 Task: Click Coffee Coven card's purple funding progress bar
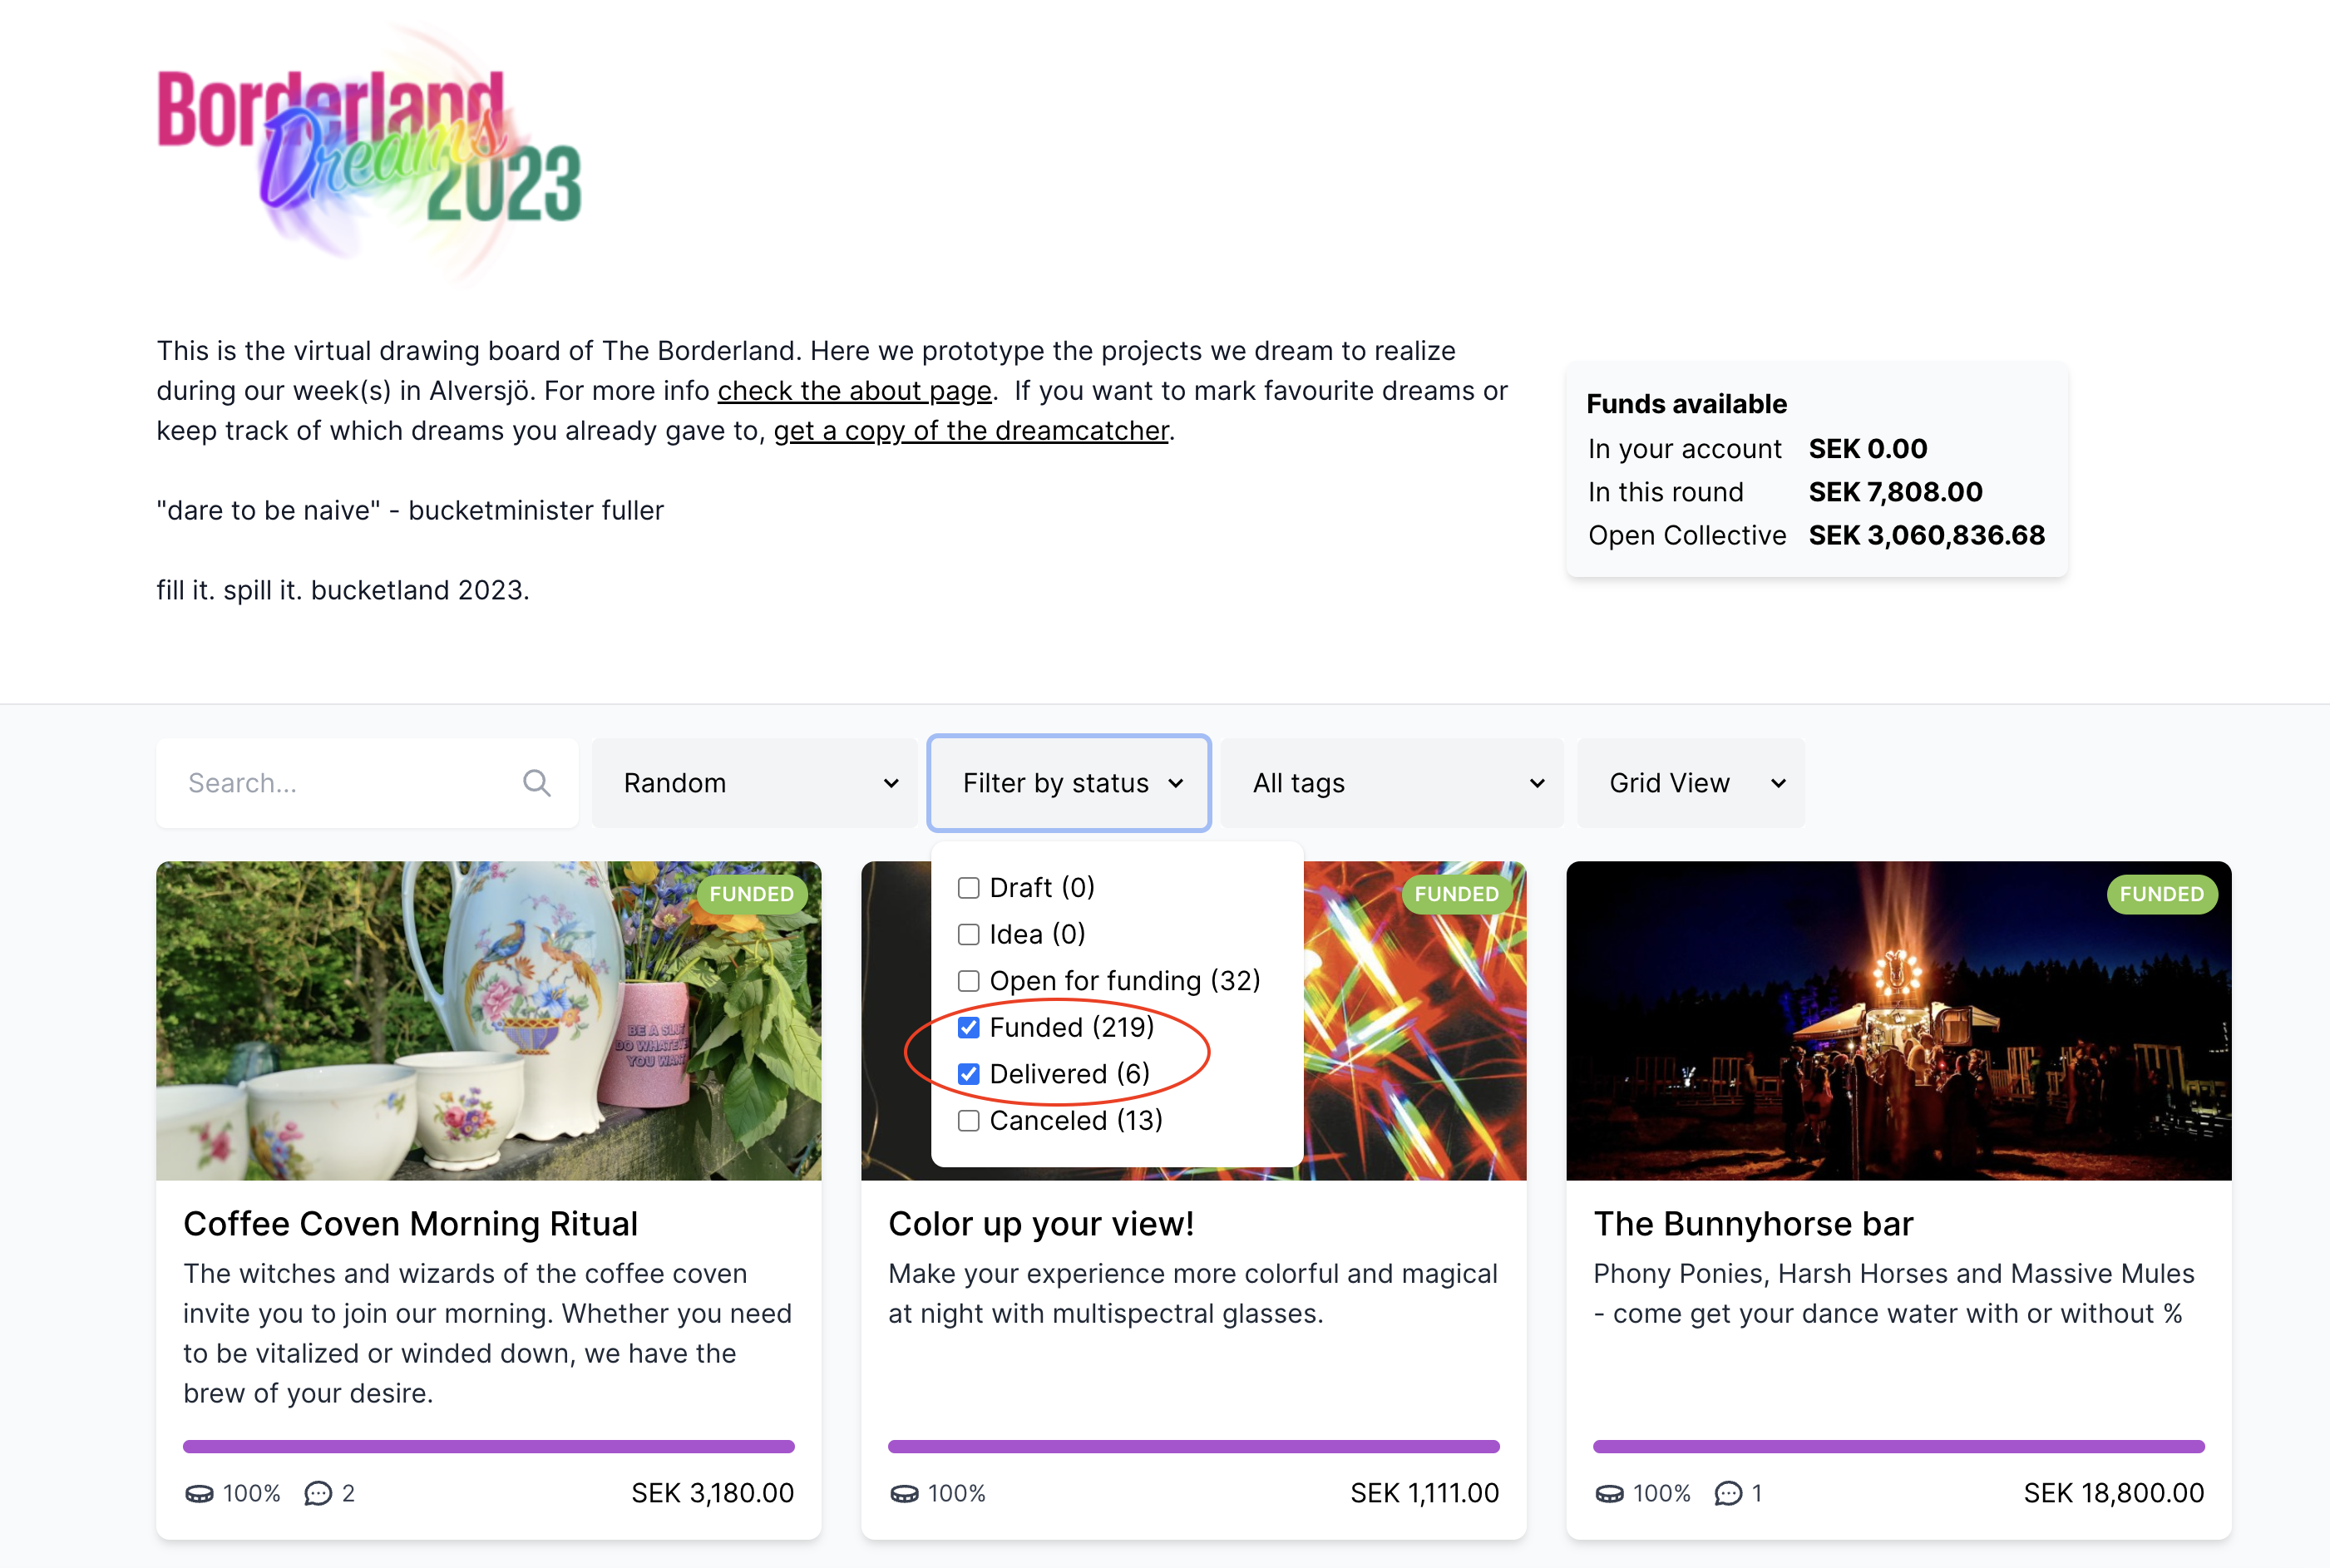click(488, 1446)
